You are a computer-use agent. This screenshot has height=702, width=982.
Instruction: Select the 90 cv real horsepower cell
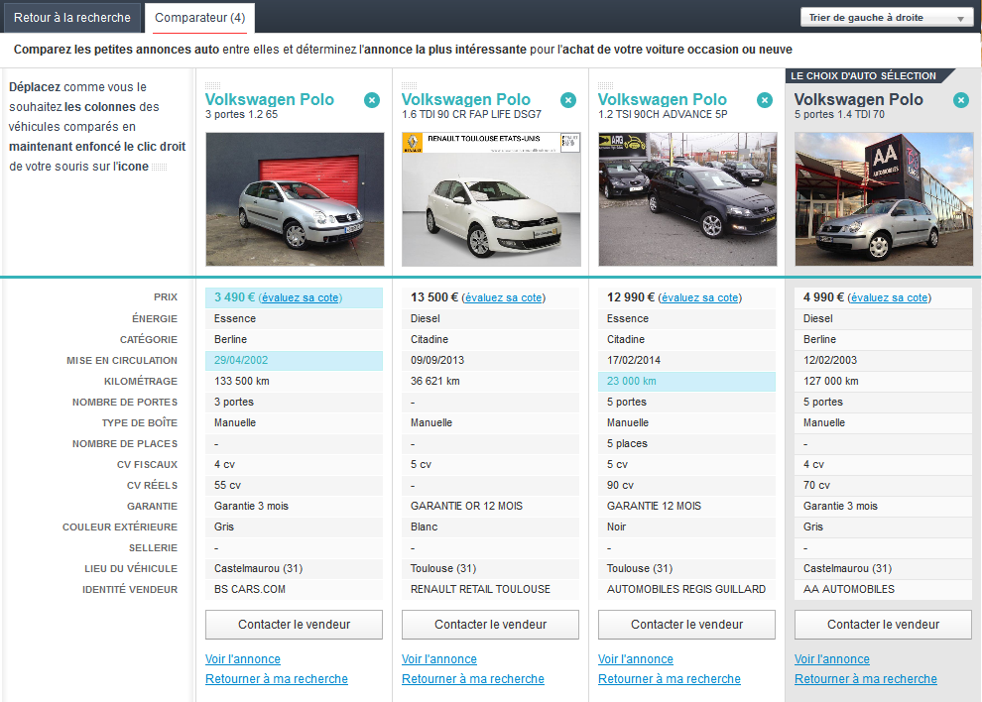687,485
